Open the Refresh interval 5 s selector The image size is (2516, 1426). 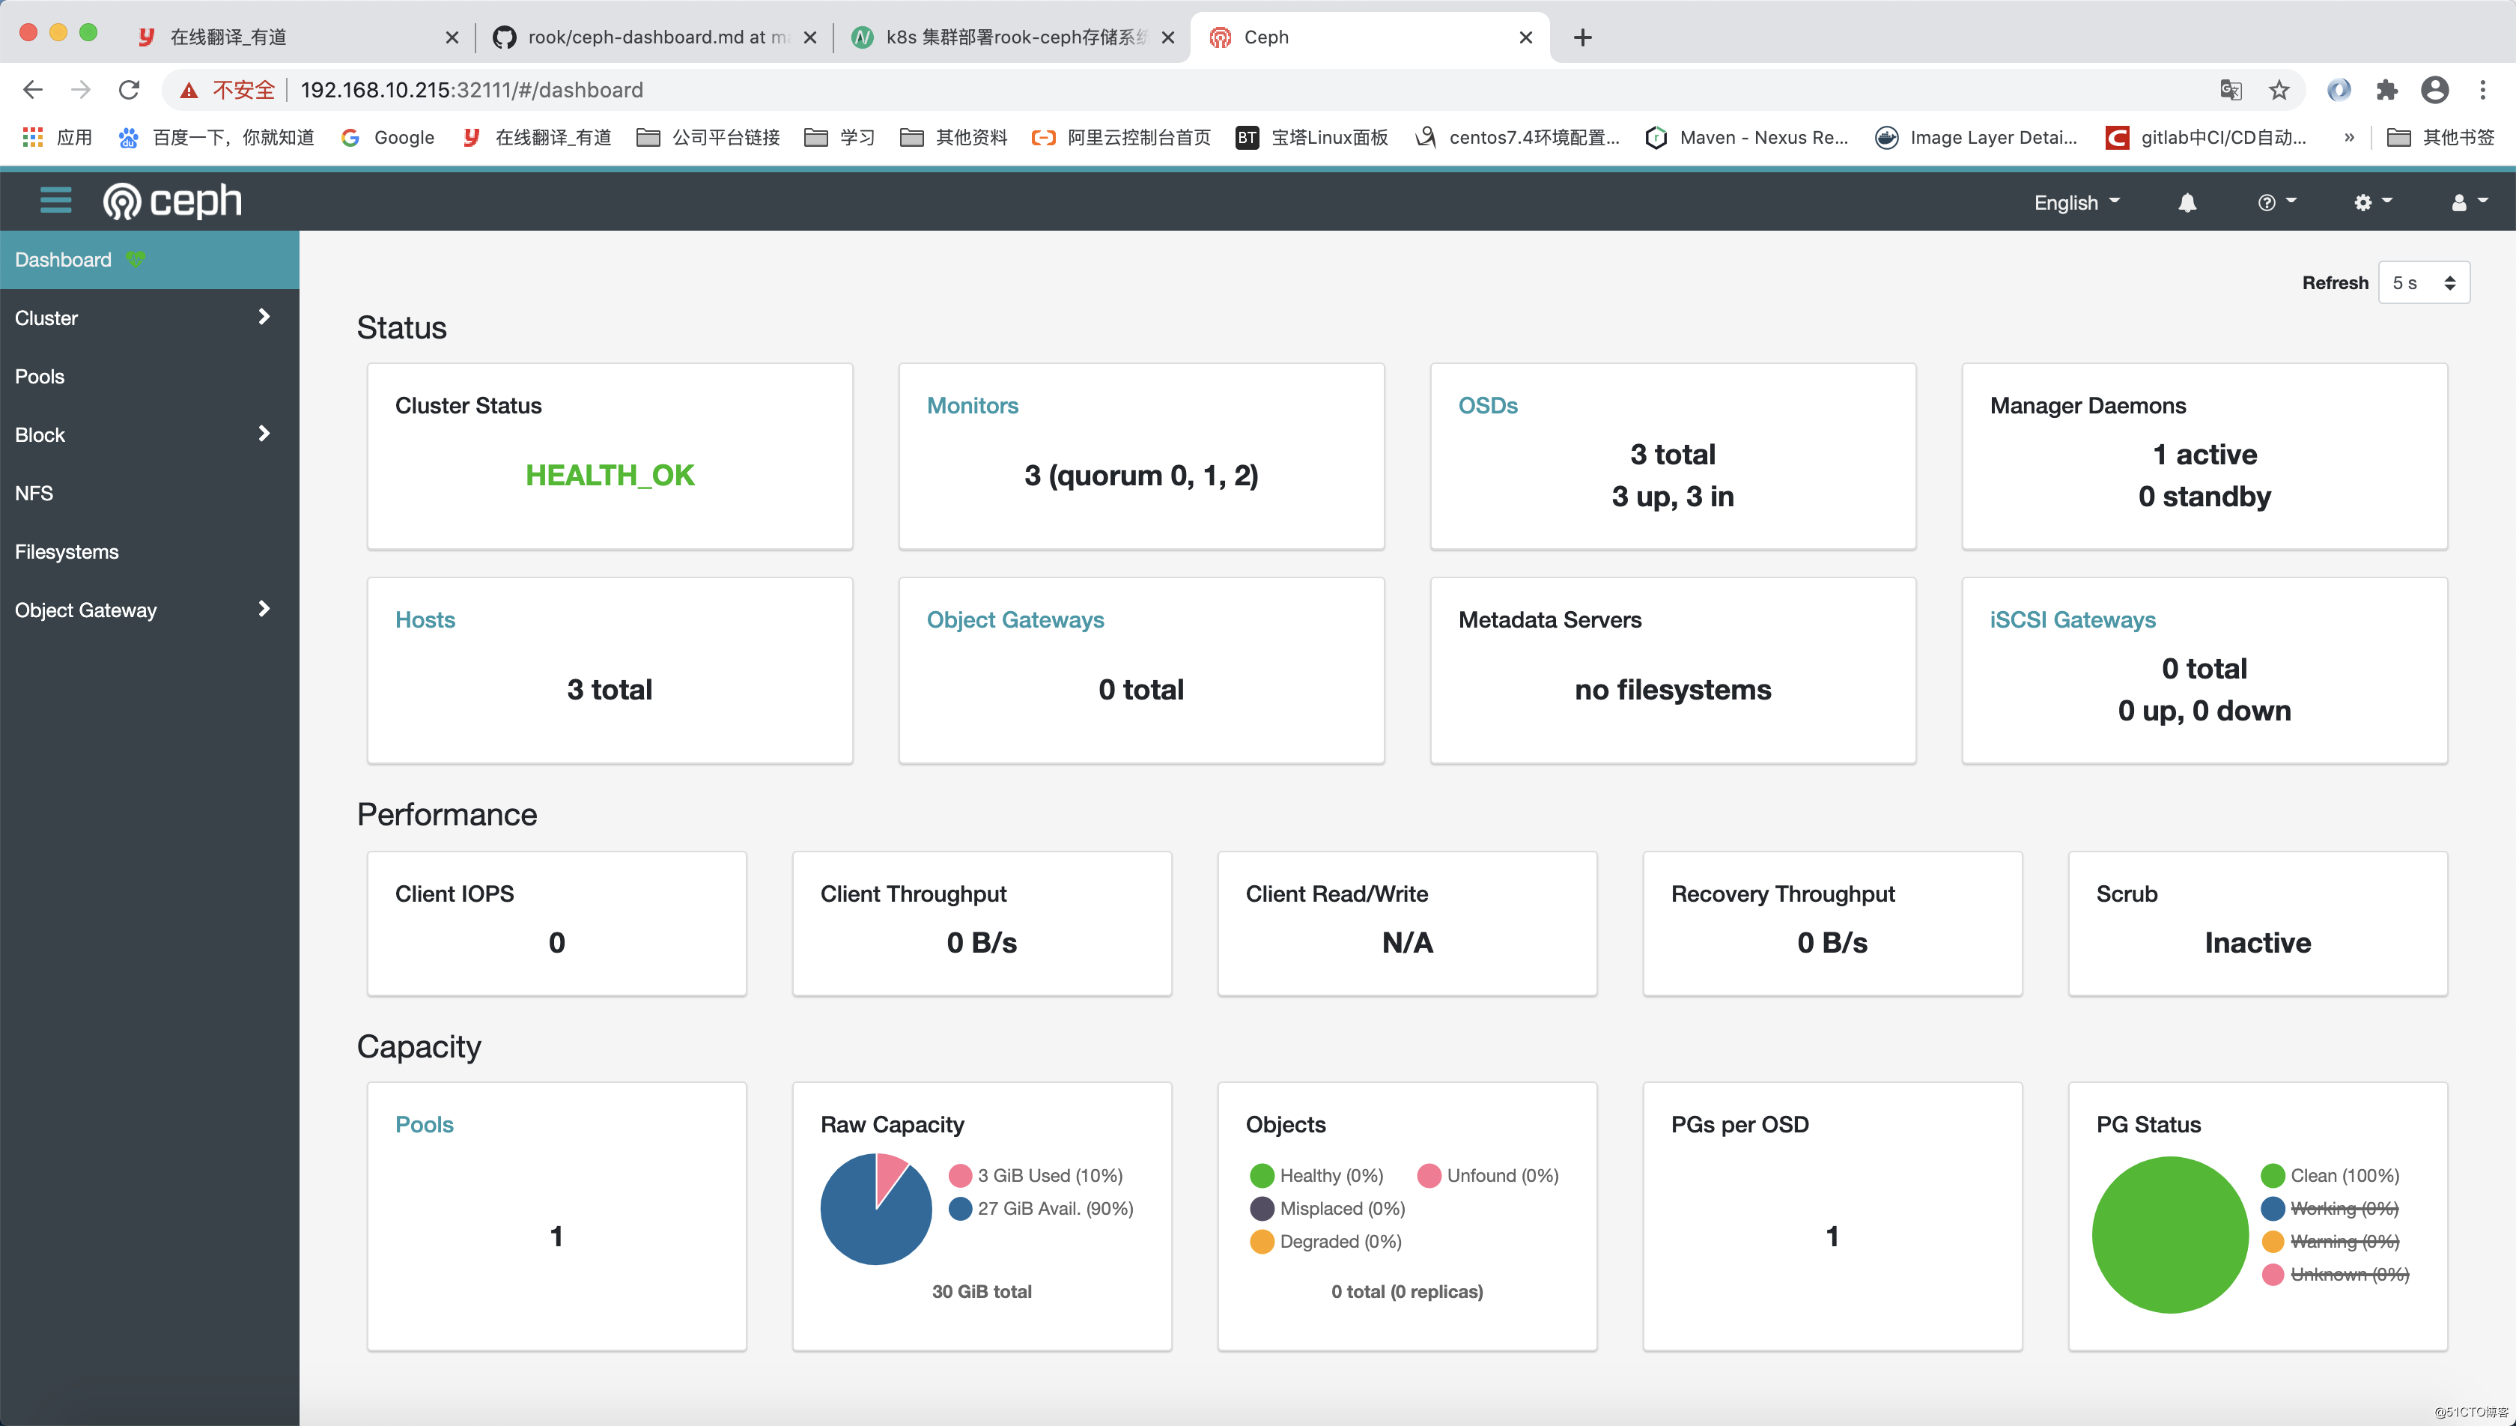coord(2423,283)
